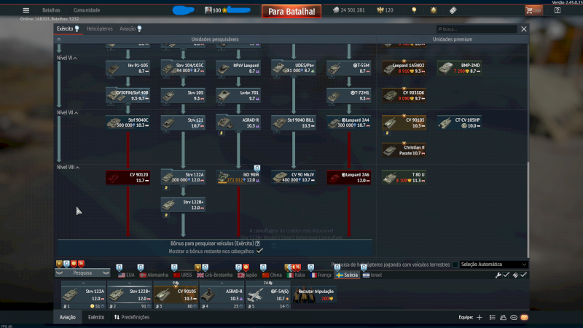Select the Leopard 2A6 research tile
Viewport: 583px width, 328px height.
pyautogui.click(x=348, y=177)
